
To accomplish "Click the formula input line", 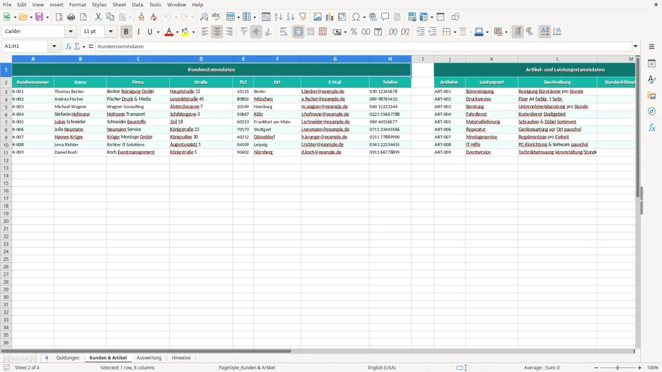I will click(363, 46).
